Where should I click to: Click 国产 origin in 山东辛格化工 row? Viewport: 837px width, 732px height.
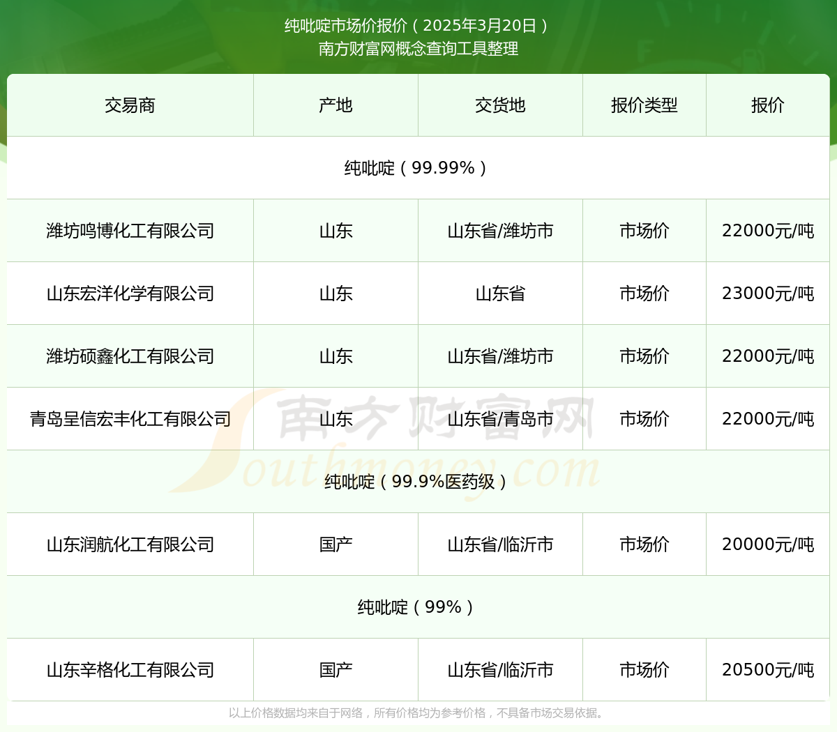(x=335, y=670)
